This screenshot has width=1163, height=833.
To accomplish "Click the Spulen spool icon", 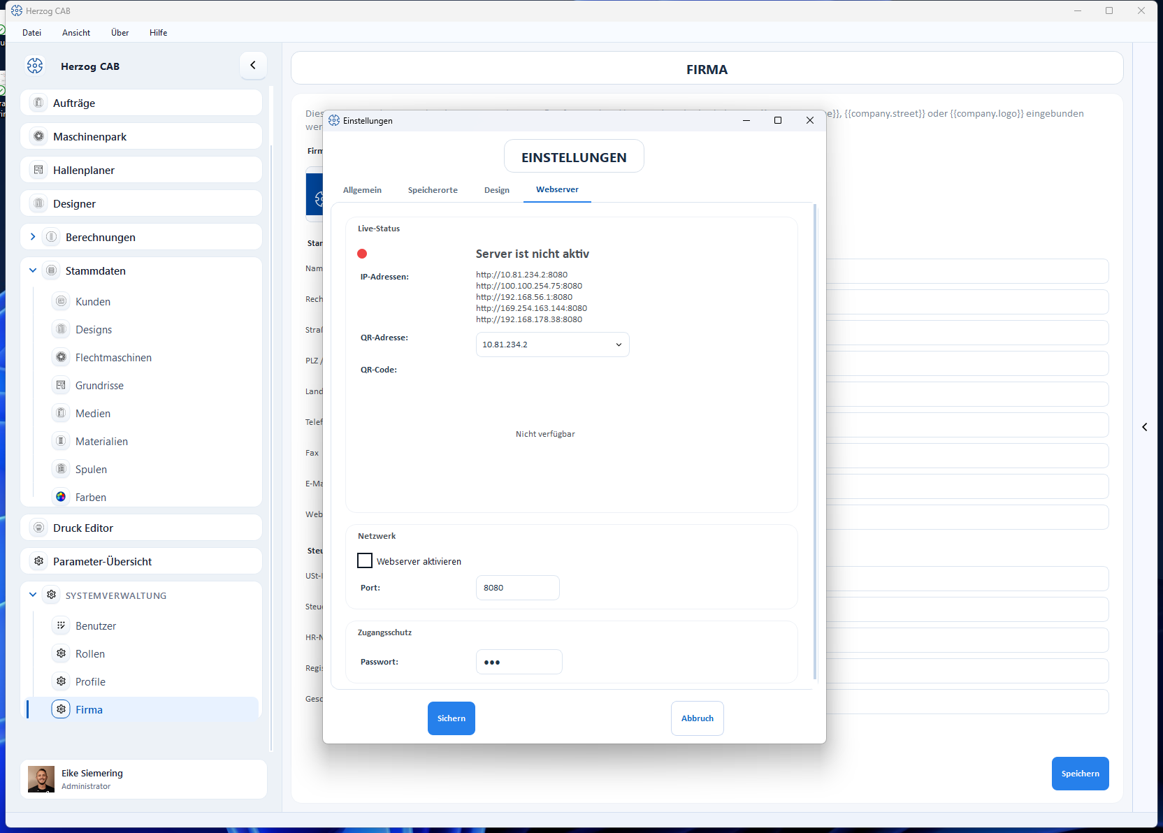I will pyautogui.click(x=62, y=469).
